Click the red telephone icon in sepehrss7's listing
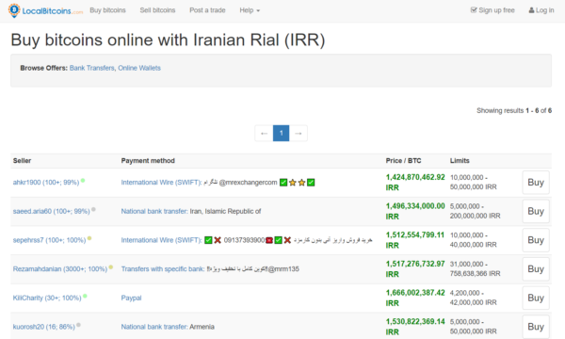 click(x=268, y=240)
